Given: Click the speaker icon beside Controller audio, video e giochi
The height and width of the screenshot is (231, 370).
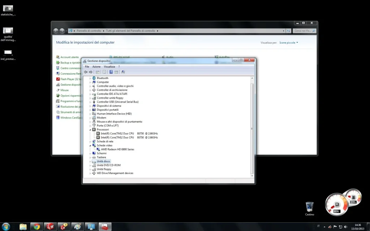Looking at the screenshot, I should (94, 86).
